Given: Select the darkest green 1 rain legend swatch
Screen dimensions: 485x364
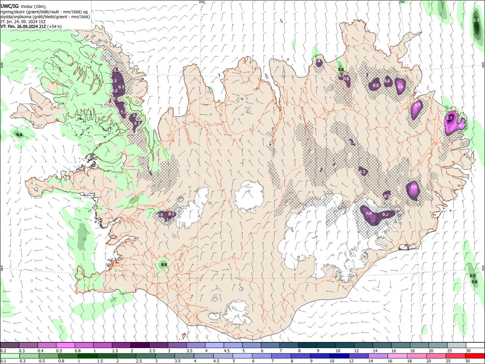Looking at the screenshot, I should [88, 356].
